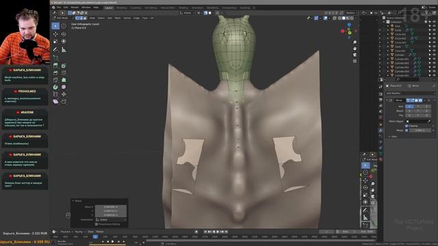This screenshot has height=246, width=438.
Task: Open the Keying menu in timeline
Action: point(79,232)
